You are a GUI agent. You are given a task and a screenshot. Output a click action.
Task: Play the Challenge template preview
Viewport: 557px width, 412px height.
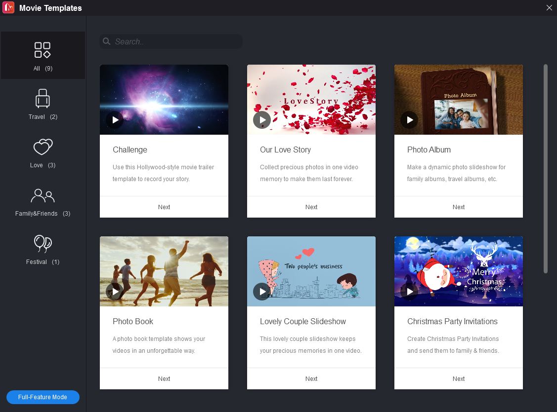click(x=115, y=119)
